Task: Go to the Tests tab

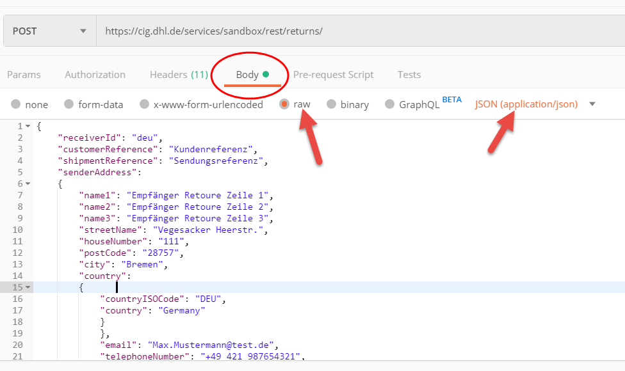Action: click(x=409, y=75)
